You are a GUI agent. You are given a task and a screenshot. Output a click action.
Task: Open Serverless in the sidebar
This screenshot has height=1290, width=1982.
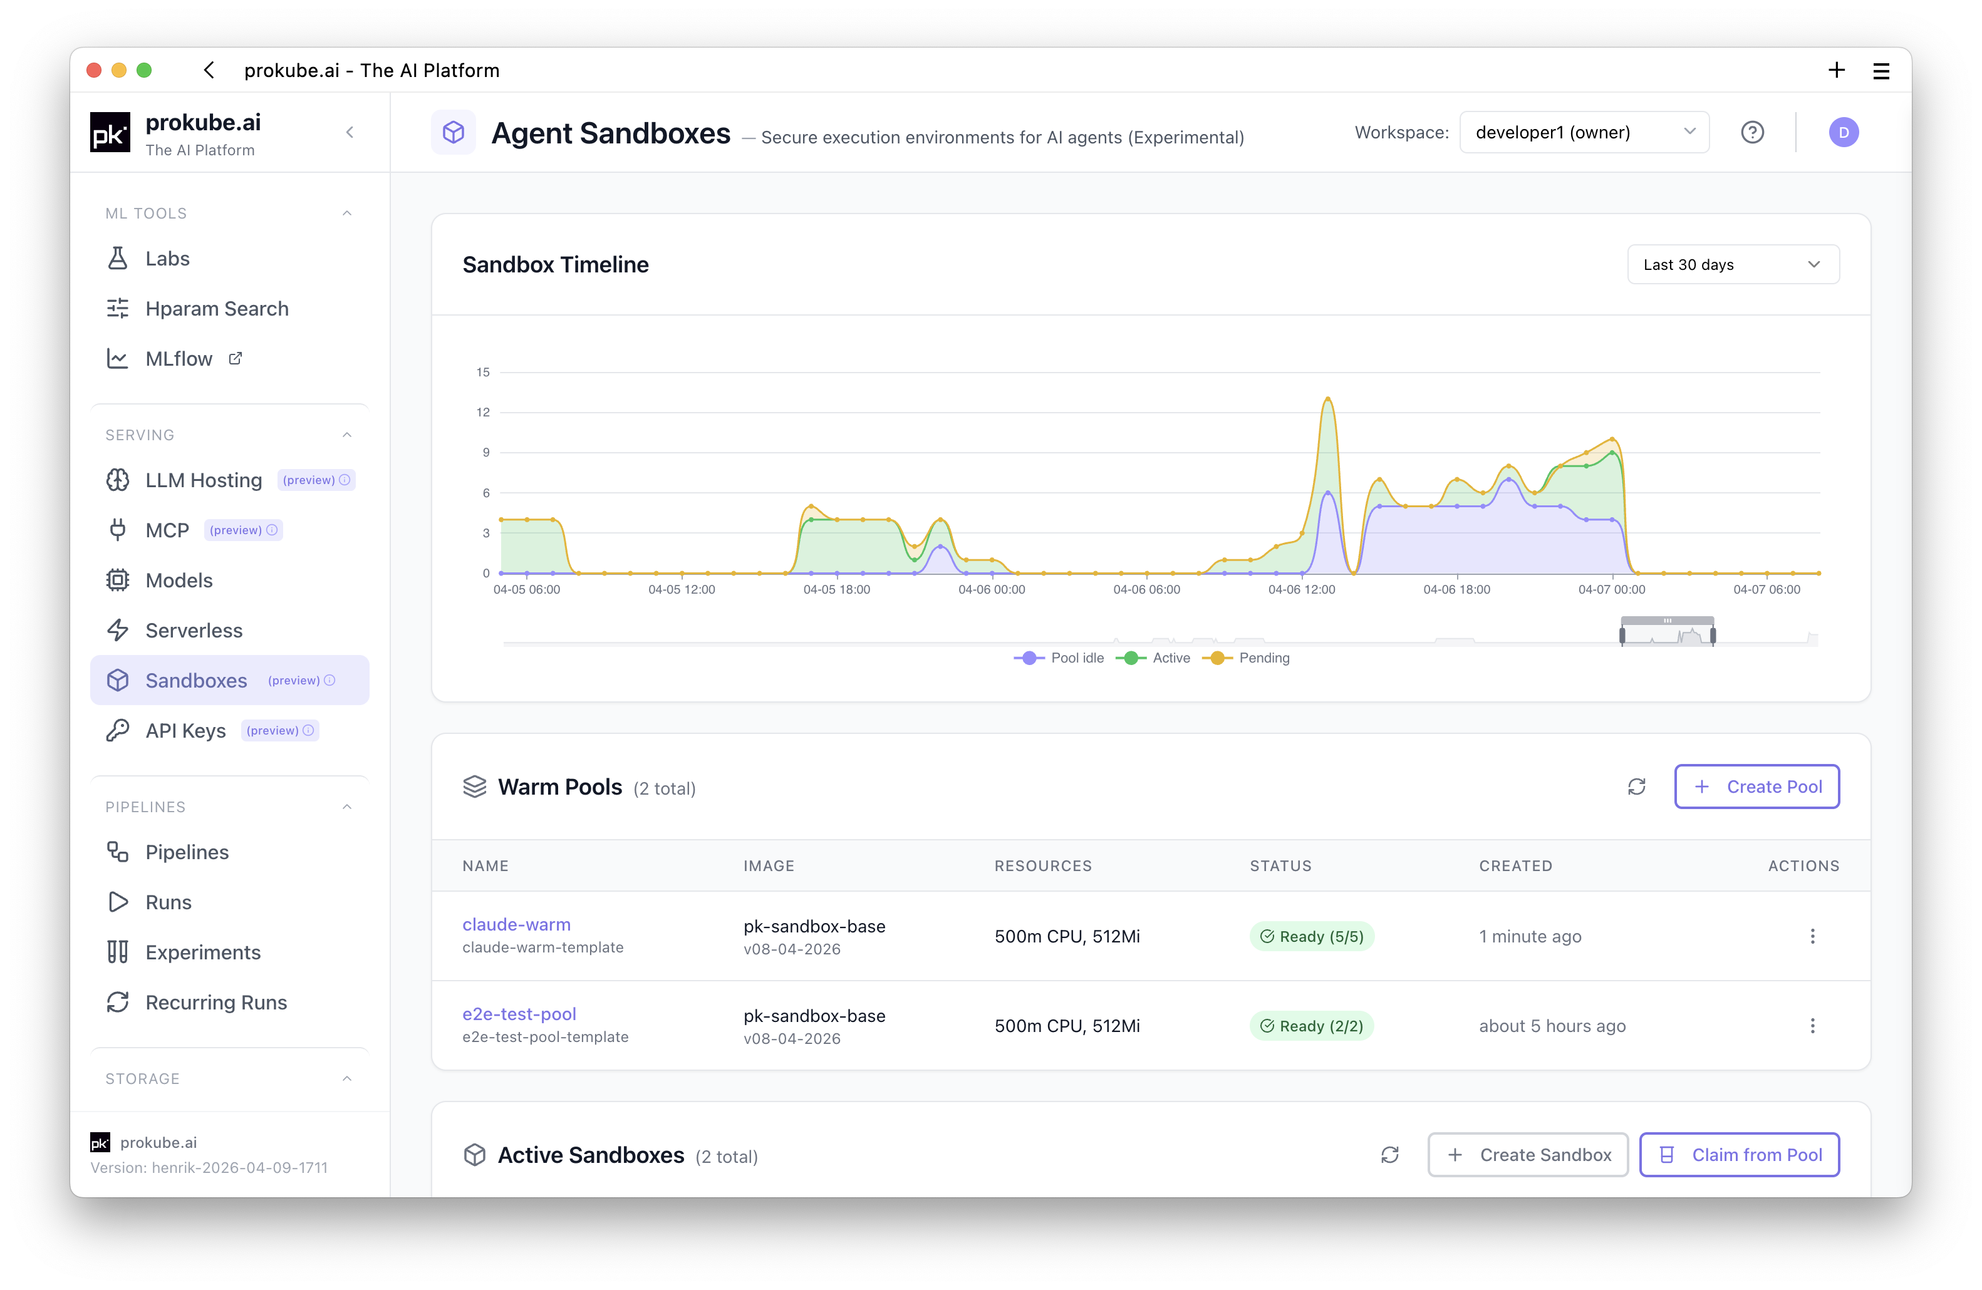point(229,630)
